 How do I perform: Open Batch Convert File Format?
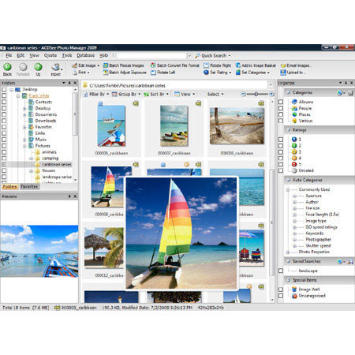(175, 65)
